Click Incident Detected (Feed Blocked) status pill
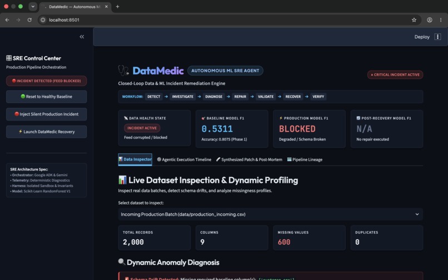This screenshot has height=280, width=448. pos(46,81)
